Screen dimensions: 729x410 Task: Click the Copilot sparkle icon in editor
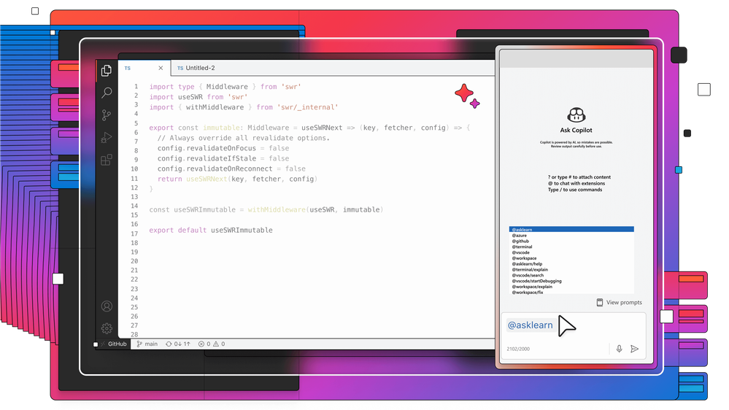pyautogui.click(x=467, y=96)
